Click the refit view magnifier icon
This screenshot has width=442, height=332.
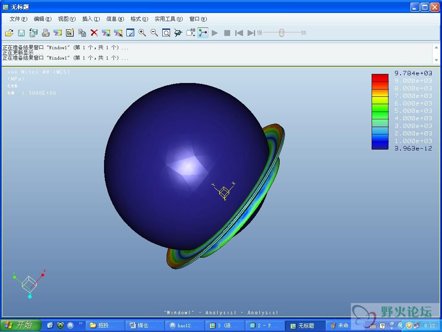pos(166,33)
